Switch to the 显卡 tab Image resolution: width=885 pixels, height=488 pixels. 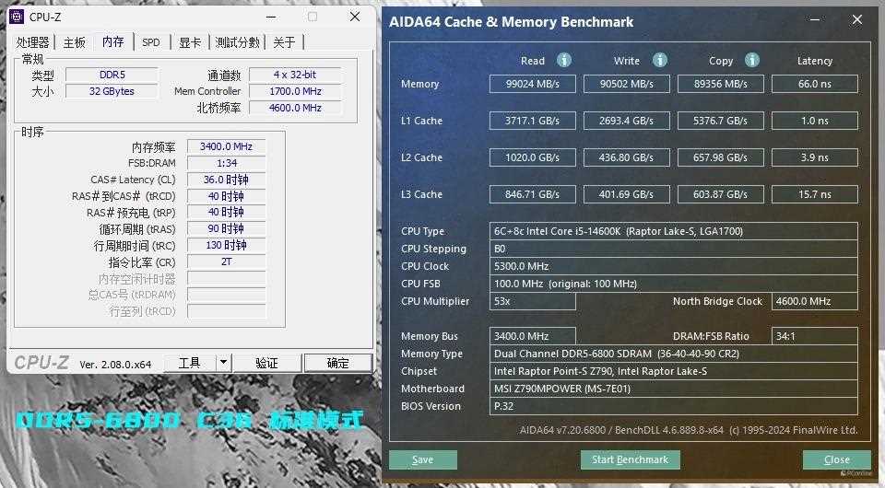pos(190,42)
